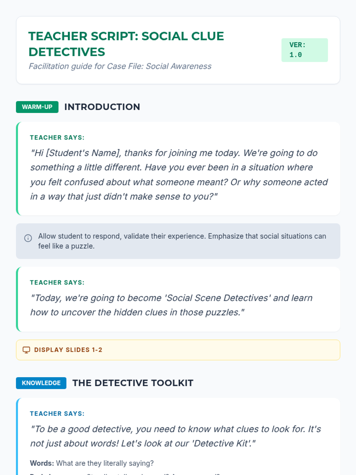356x475 pixels.
Task: Click 'What are they literally saying?' text
Action: pyautogui.click(x=105, y=463)
